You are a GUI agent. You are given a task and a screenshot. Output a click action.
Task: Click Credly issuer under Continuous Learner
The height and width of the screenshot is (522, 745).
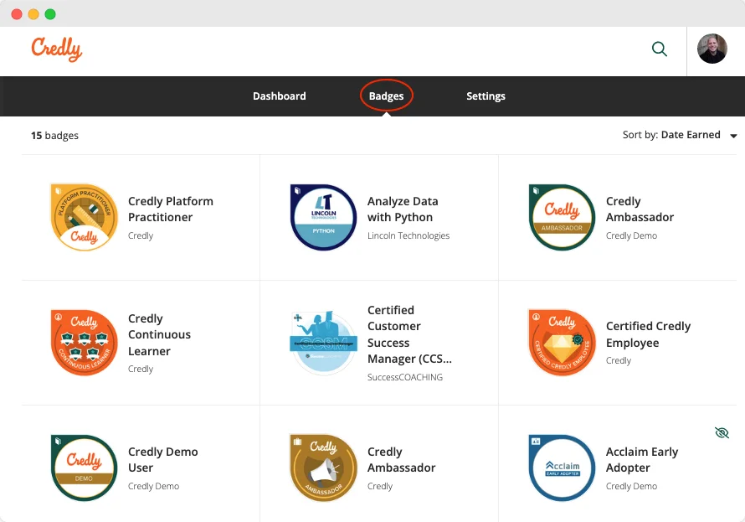[x=141, y=369]
